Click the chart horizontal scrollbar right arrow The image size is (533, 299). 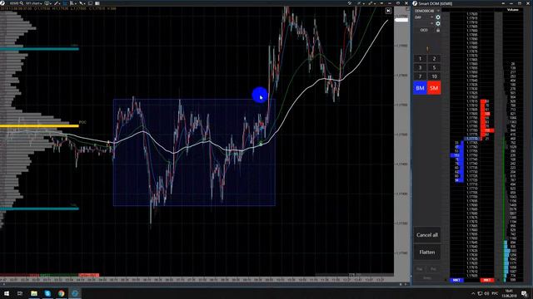406,284
